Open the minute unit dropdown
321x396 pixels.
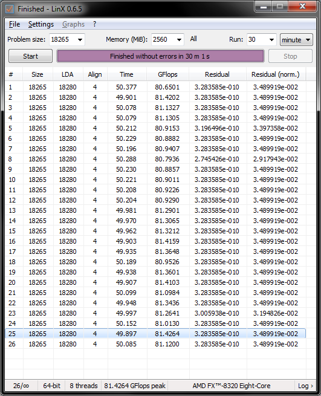296,40
